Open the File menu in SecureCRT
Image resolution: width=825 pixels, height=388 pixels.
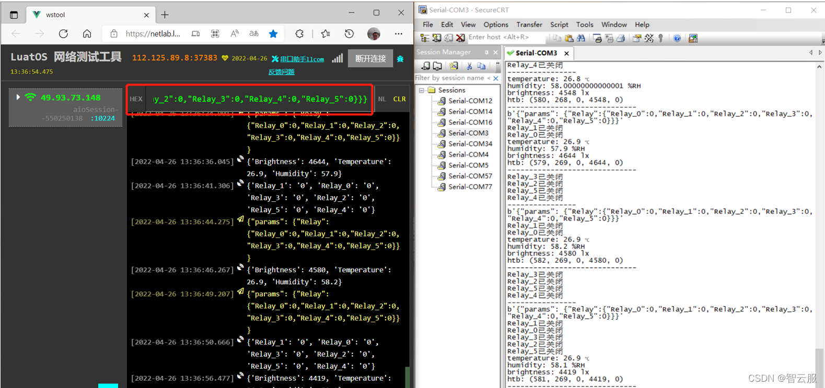pos(428,25)
